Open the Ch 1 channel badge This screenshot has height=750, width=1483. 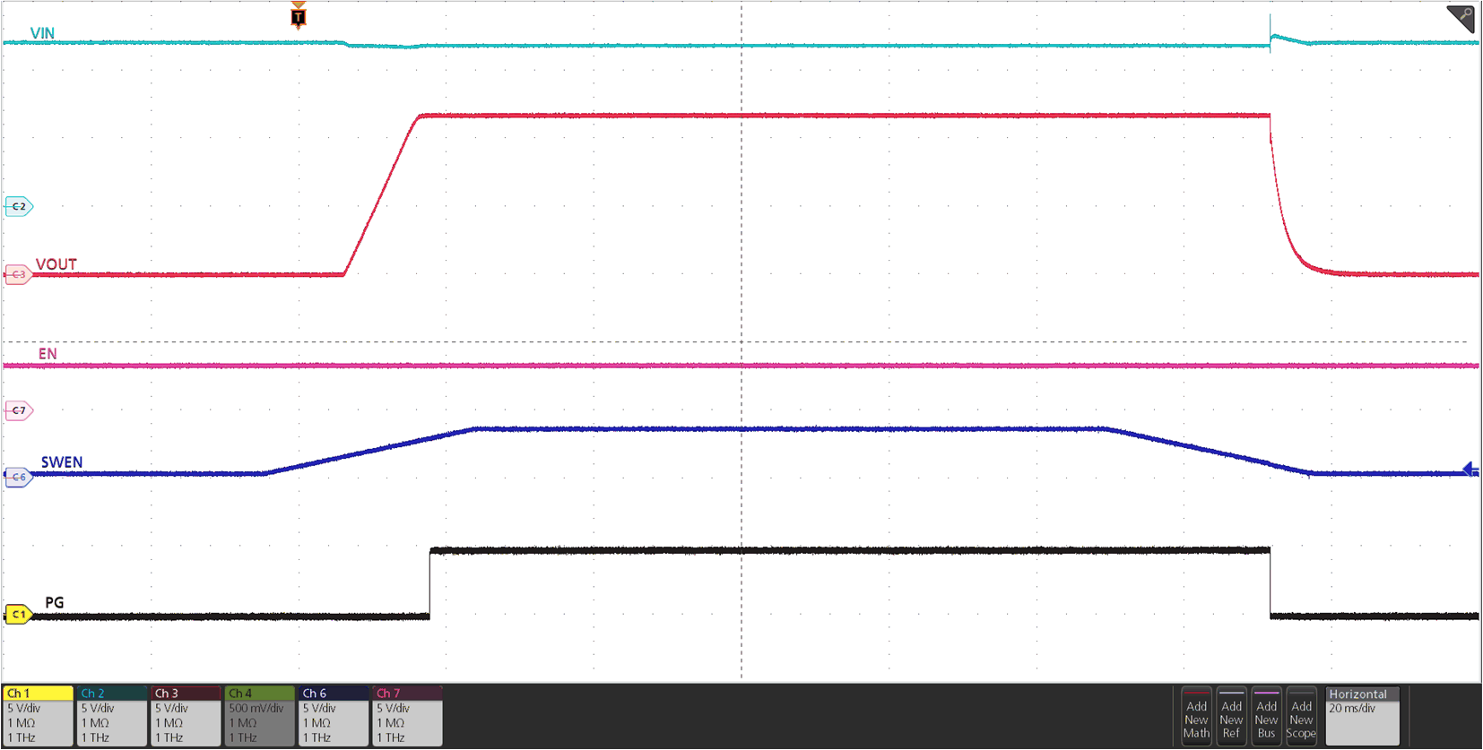38,716
